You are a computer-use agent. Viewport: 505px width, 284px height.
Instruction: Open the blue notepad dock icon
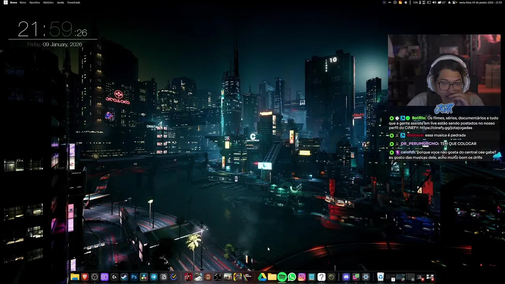tap(312, 277)
